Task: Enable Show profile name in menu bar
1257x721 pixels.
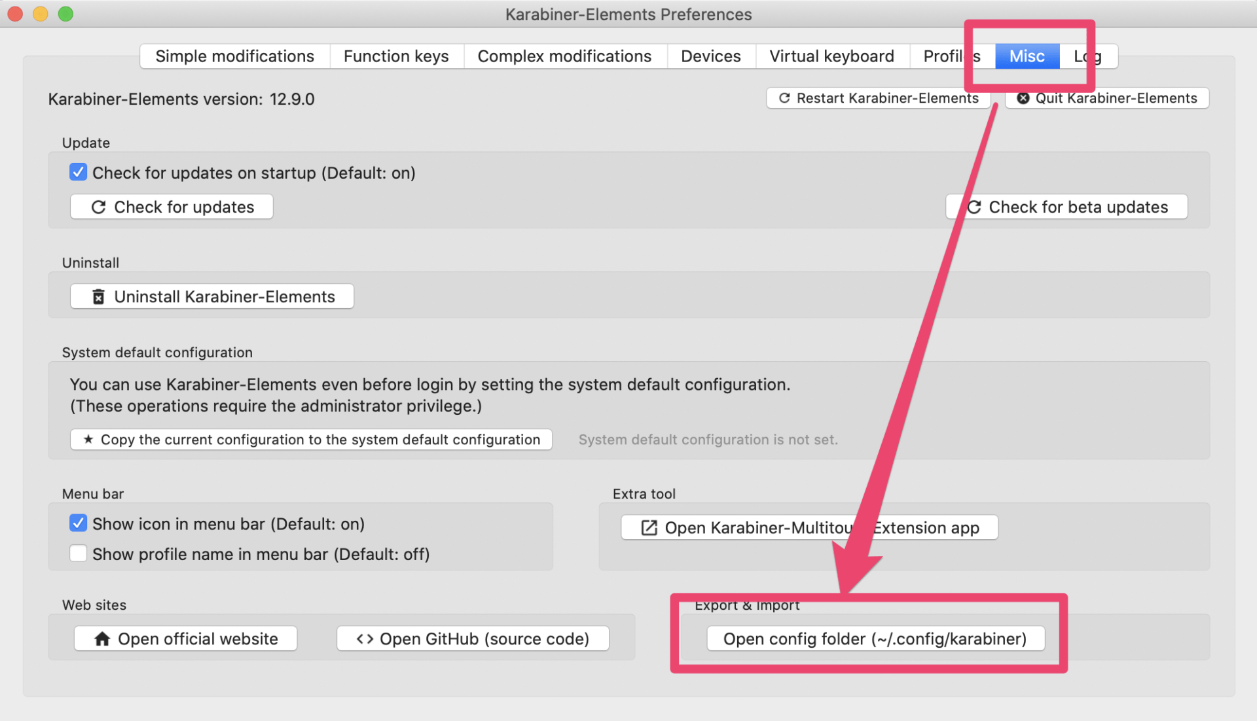Action: (x=78, y=554)
